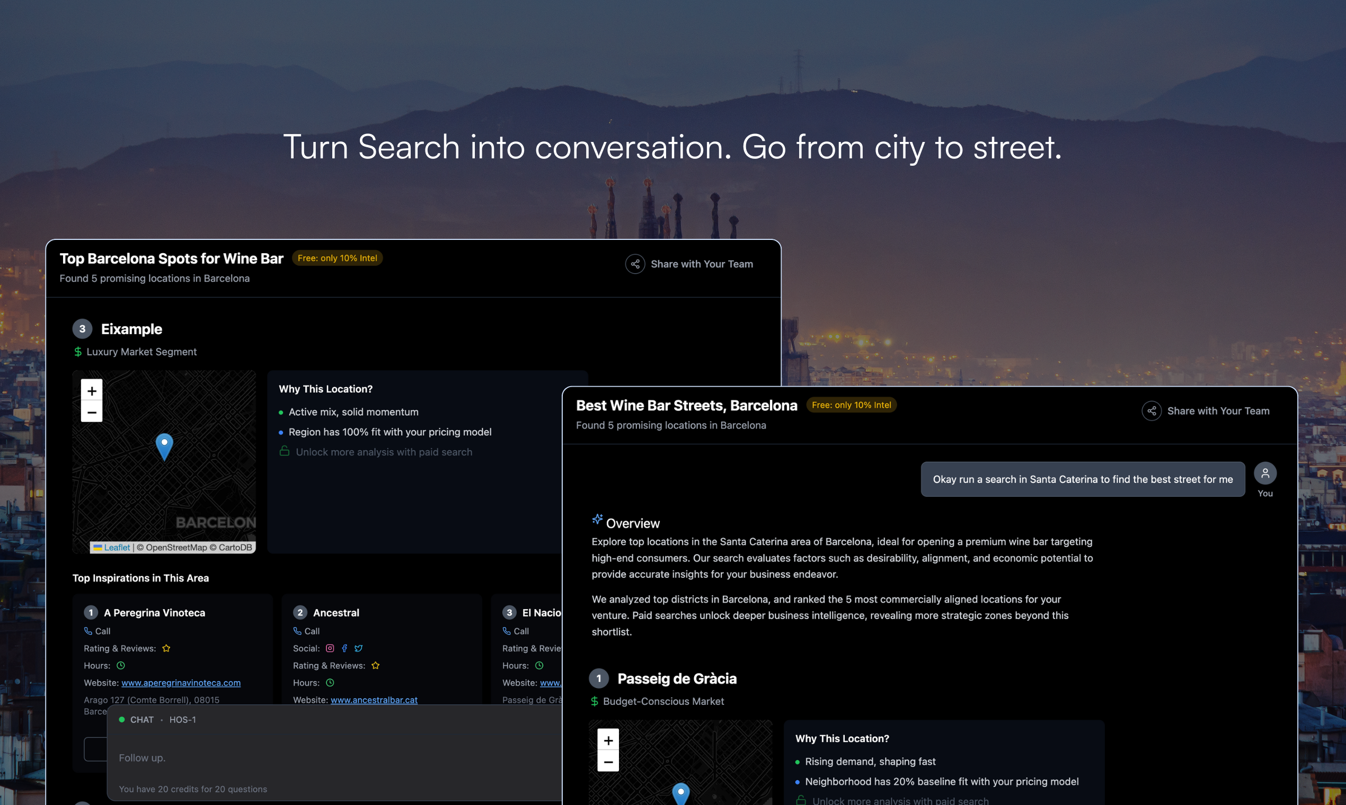Click the dollar icon beside Budget-Conscious Market
The height and width of the screenshot is (805, 1346).
pyautogui.click(x=594, y=702)
